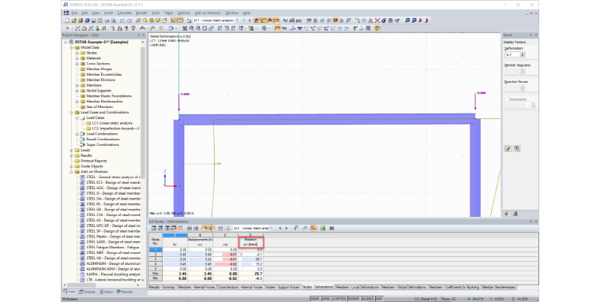Switch to Nodes - Support Forces tab

pyautogui.click(x=283, y=287)
